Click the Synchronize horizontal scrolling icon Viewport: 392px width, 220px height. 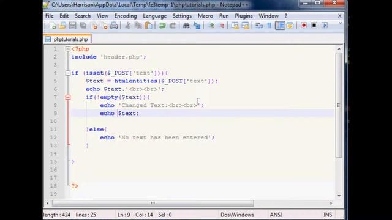point(245,26)
